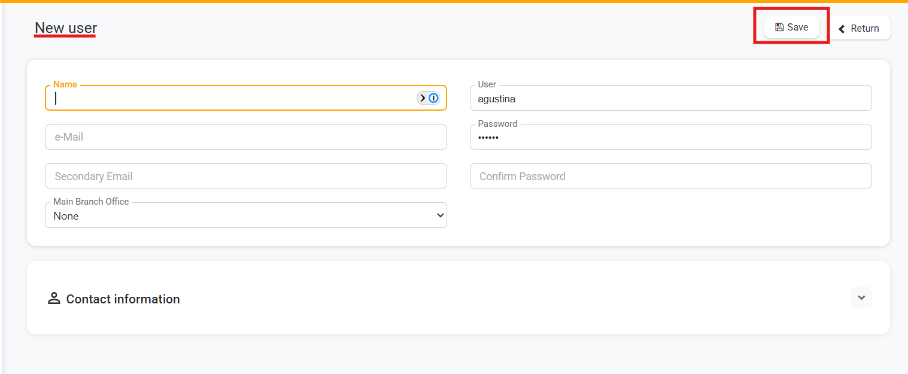Select the Secondary Email field
This screenshot has width=908, height=374.
245,177
